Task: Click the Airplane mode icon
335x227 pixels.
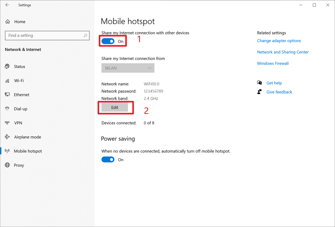Action: pos(7,137)
